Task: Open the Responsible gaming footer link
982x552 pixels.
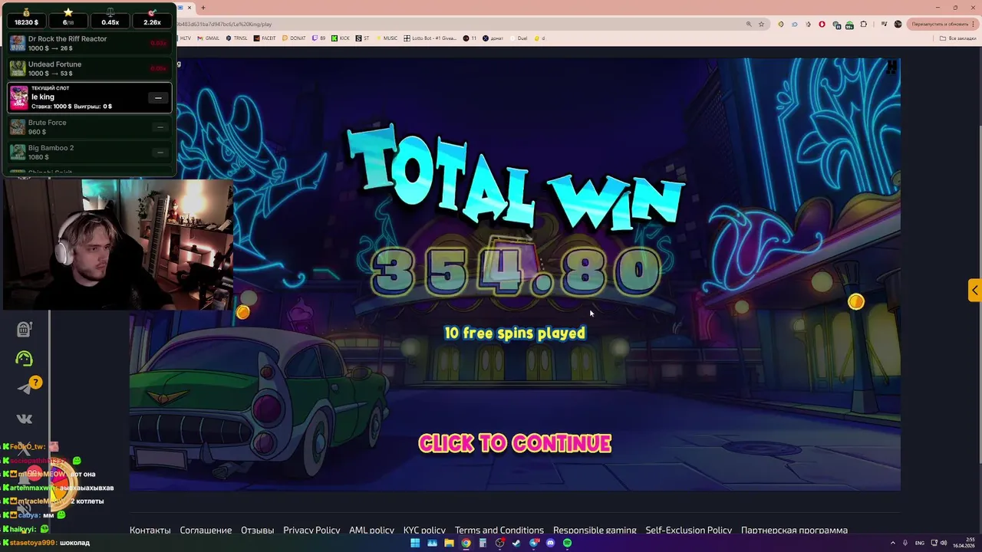Action: pyautogui.click(x=595, y=530)
